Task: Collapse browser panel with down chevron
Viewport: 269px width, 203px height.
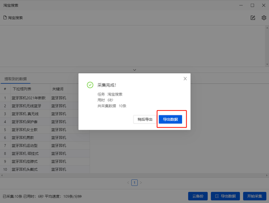Action: pyautogui.click(x=134, y=70)
